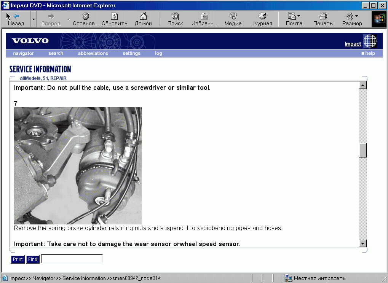The image size is (388, 283).
Task: Open the text Size (Размер) toolbar button
Action: [x=352, y=19]
